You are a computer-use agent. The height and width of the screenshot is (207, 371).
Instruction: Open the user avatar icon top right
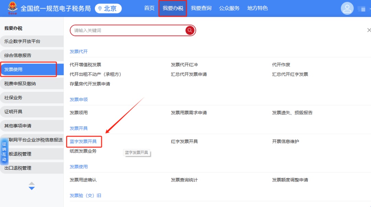pos(347,8)
